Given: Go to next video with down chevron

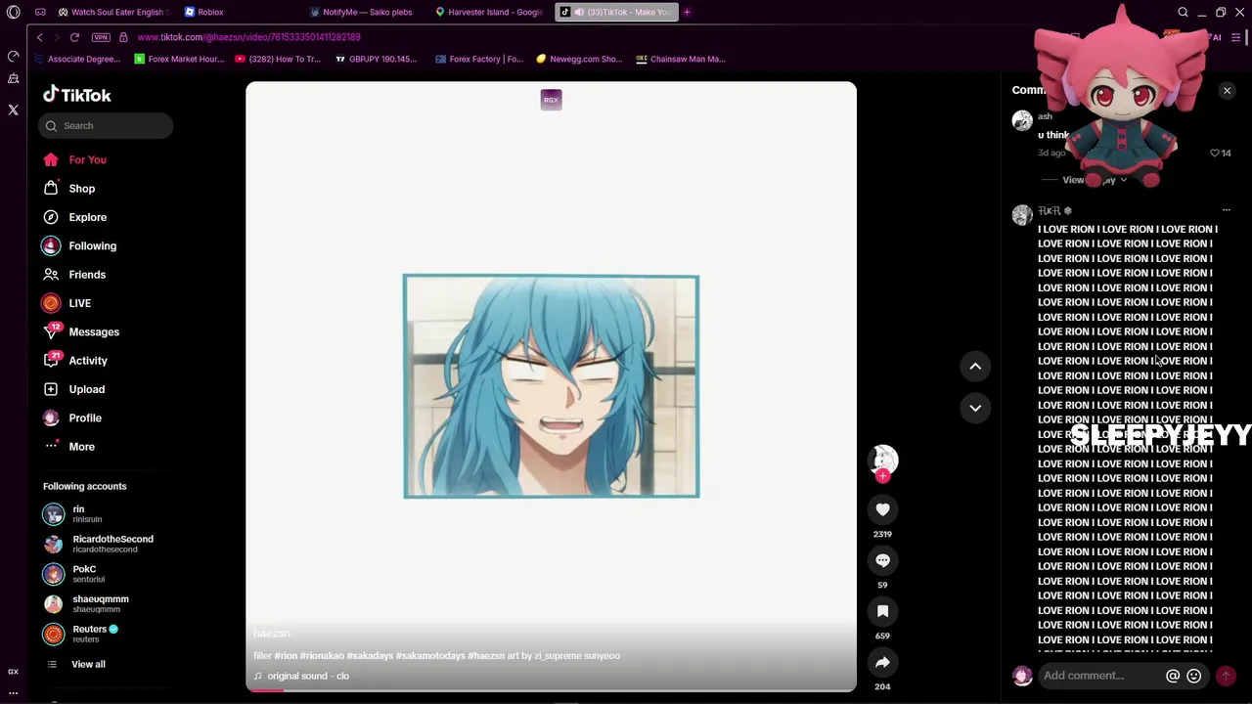Looking at the screenshot, I should pos(975,408).
